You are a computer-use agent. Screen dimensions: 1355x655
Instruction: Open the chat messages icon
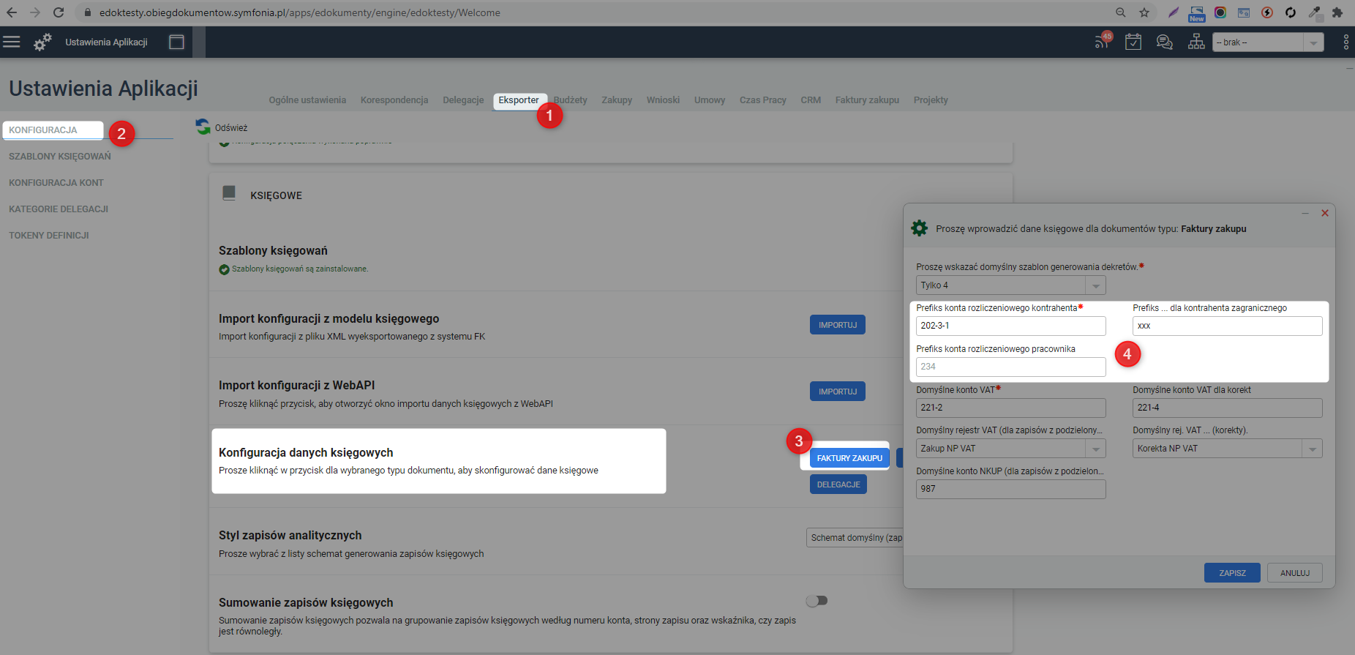pos(1164,42)
